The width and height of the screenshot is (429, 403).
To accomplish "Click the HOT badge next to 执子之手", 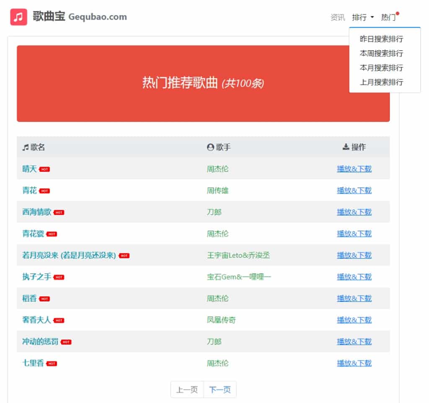I will 59,277.
